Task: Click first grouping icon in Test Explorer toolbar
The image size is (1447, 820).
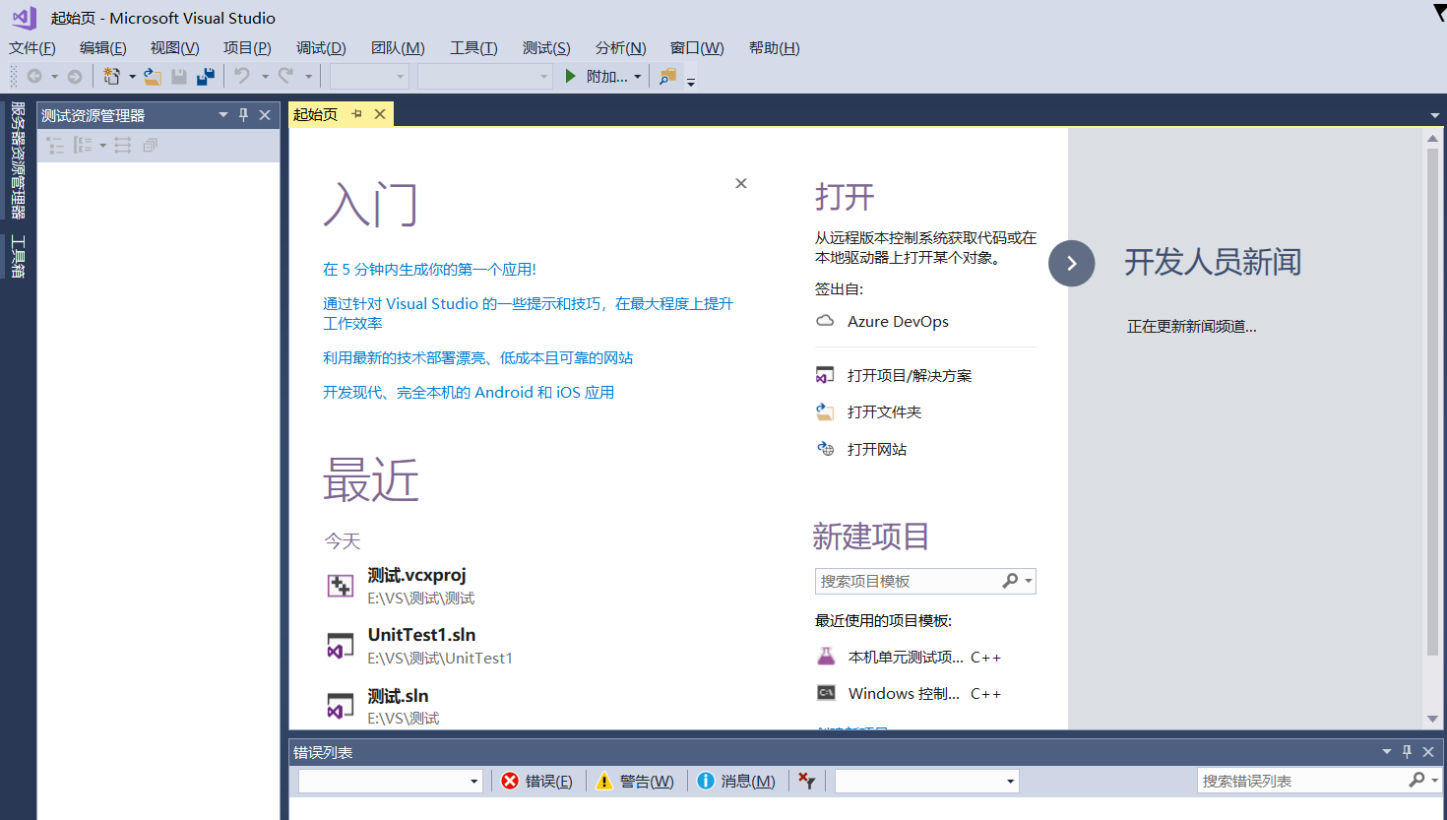Action: click(x=55, y=146)
